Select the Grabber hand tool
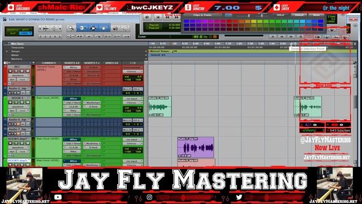The image size is (362, 204). [104, 28]
